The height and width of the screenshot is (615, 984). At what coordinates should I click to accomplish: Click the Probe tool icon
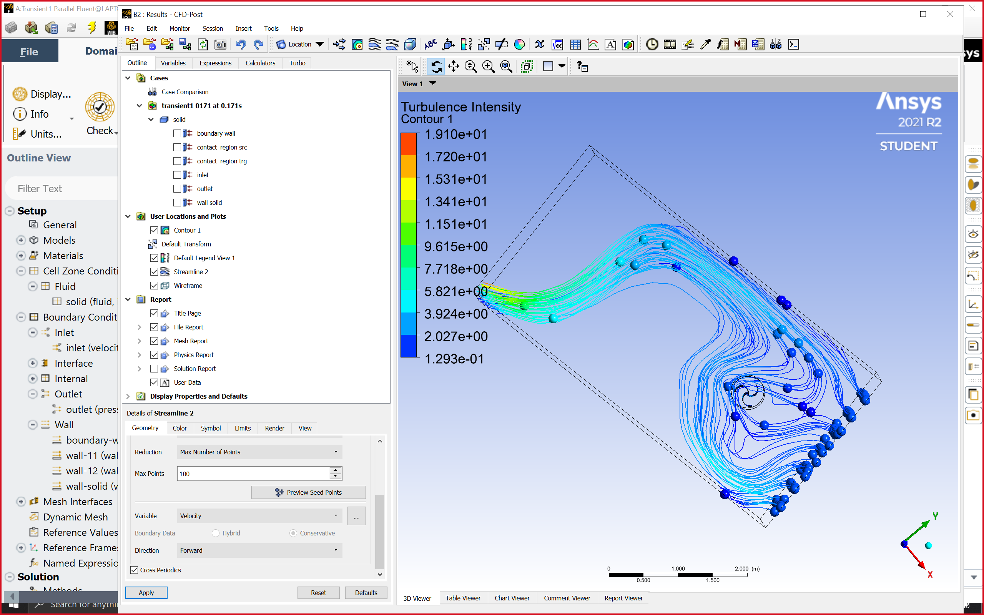pyautogui.click(x=705, y=44)
